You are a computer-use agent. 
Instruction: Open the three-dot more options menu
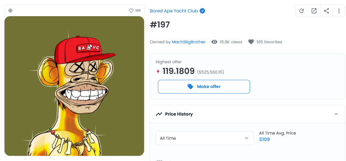click(339, 11)
